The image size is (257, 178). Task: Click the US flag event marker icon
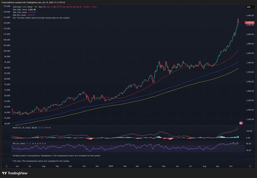[x=241, y=123]
